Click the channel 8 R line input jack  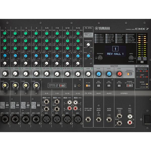57,109
